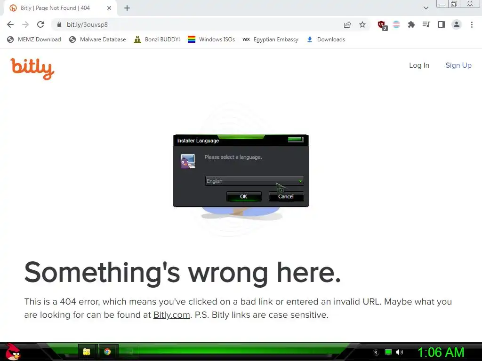Open the profile avatar icon

(457, 24)
